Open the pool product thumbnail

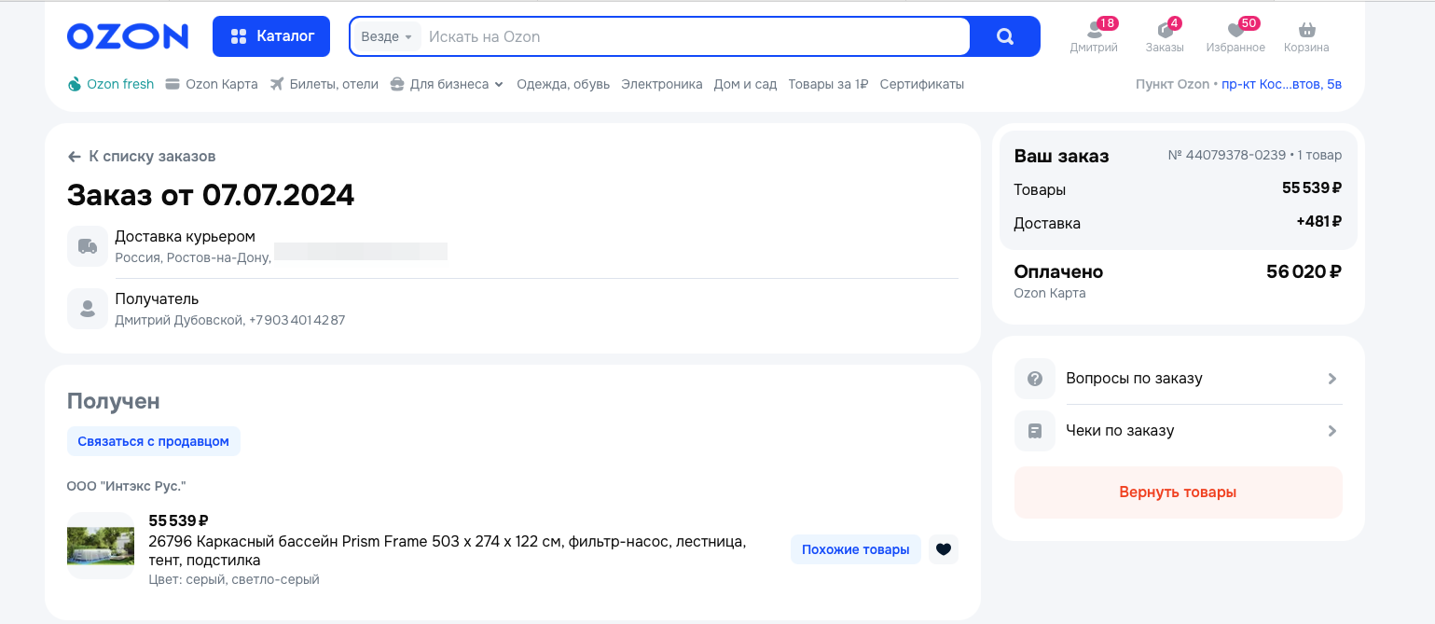coord(101,546)
